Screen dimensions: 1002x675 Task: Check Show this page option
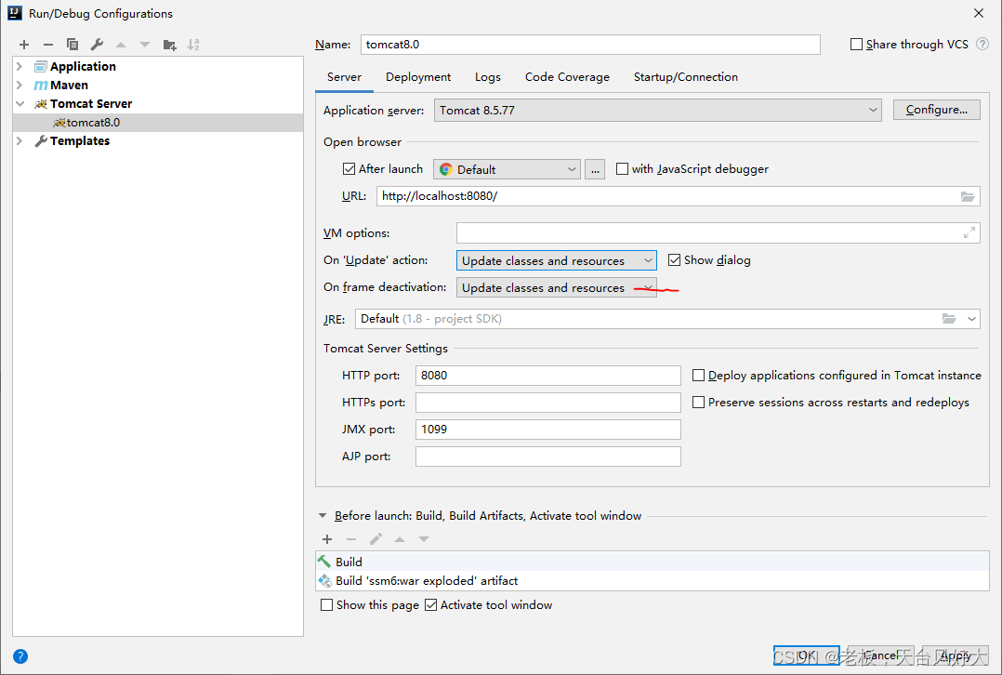click(x=326, y=604)
